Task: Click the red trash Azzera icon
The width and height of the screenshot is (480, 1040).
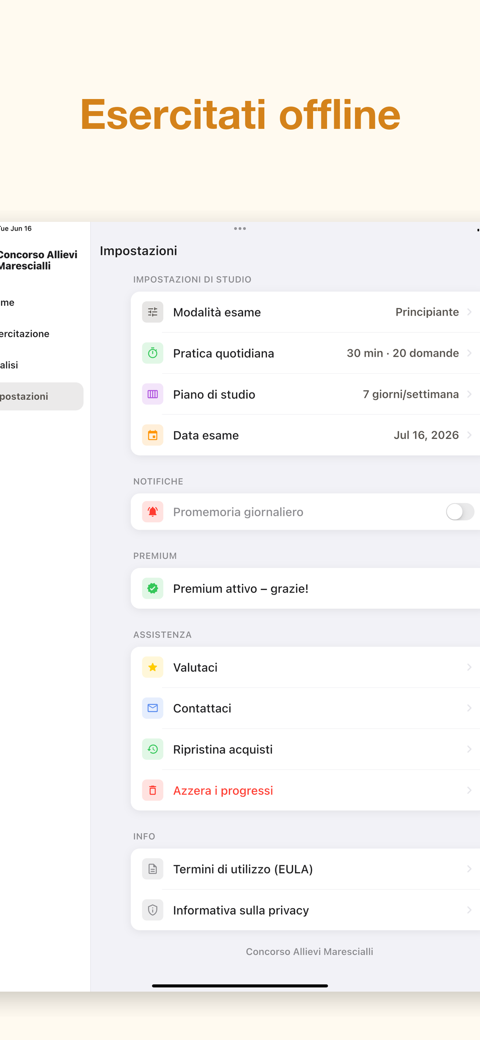Action: point(153,790)
